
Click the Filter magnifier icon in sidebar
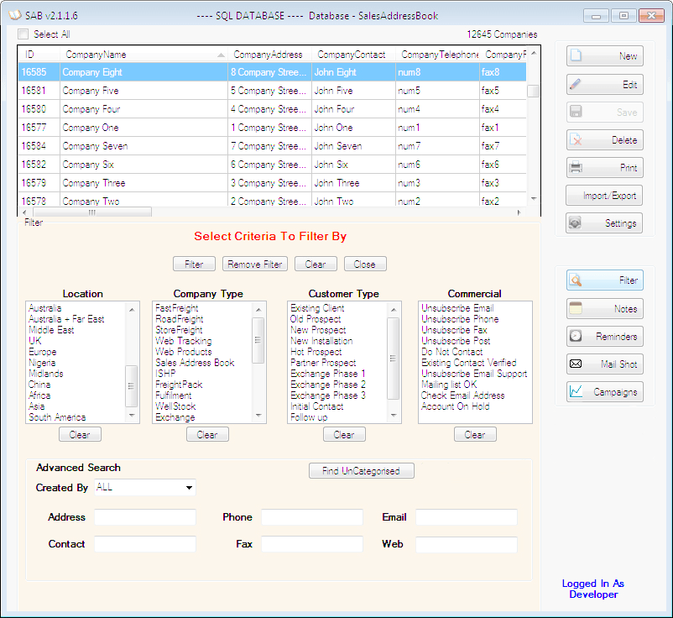576,280
